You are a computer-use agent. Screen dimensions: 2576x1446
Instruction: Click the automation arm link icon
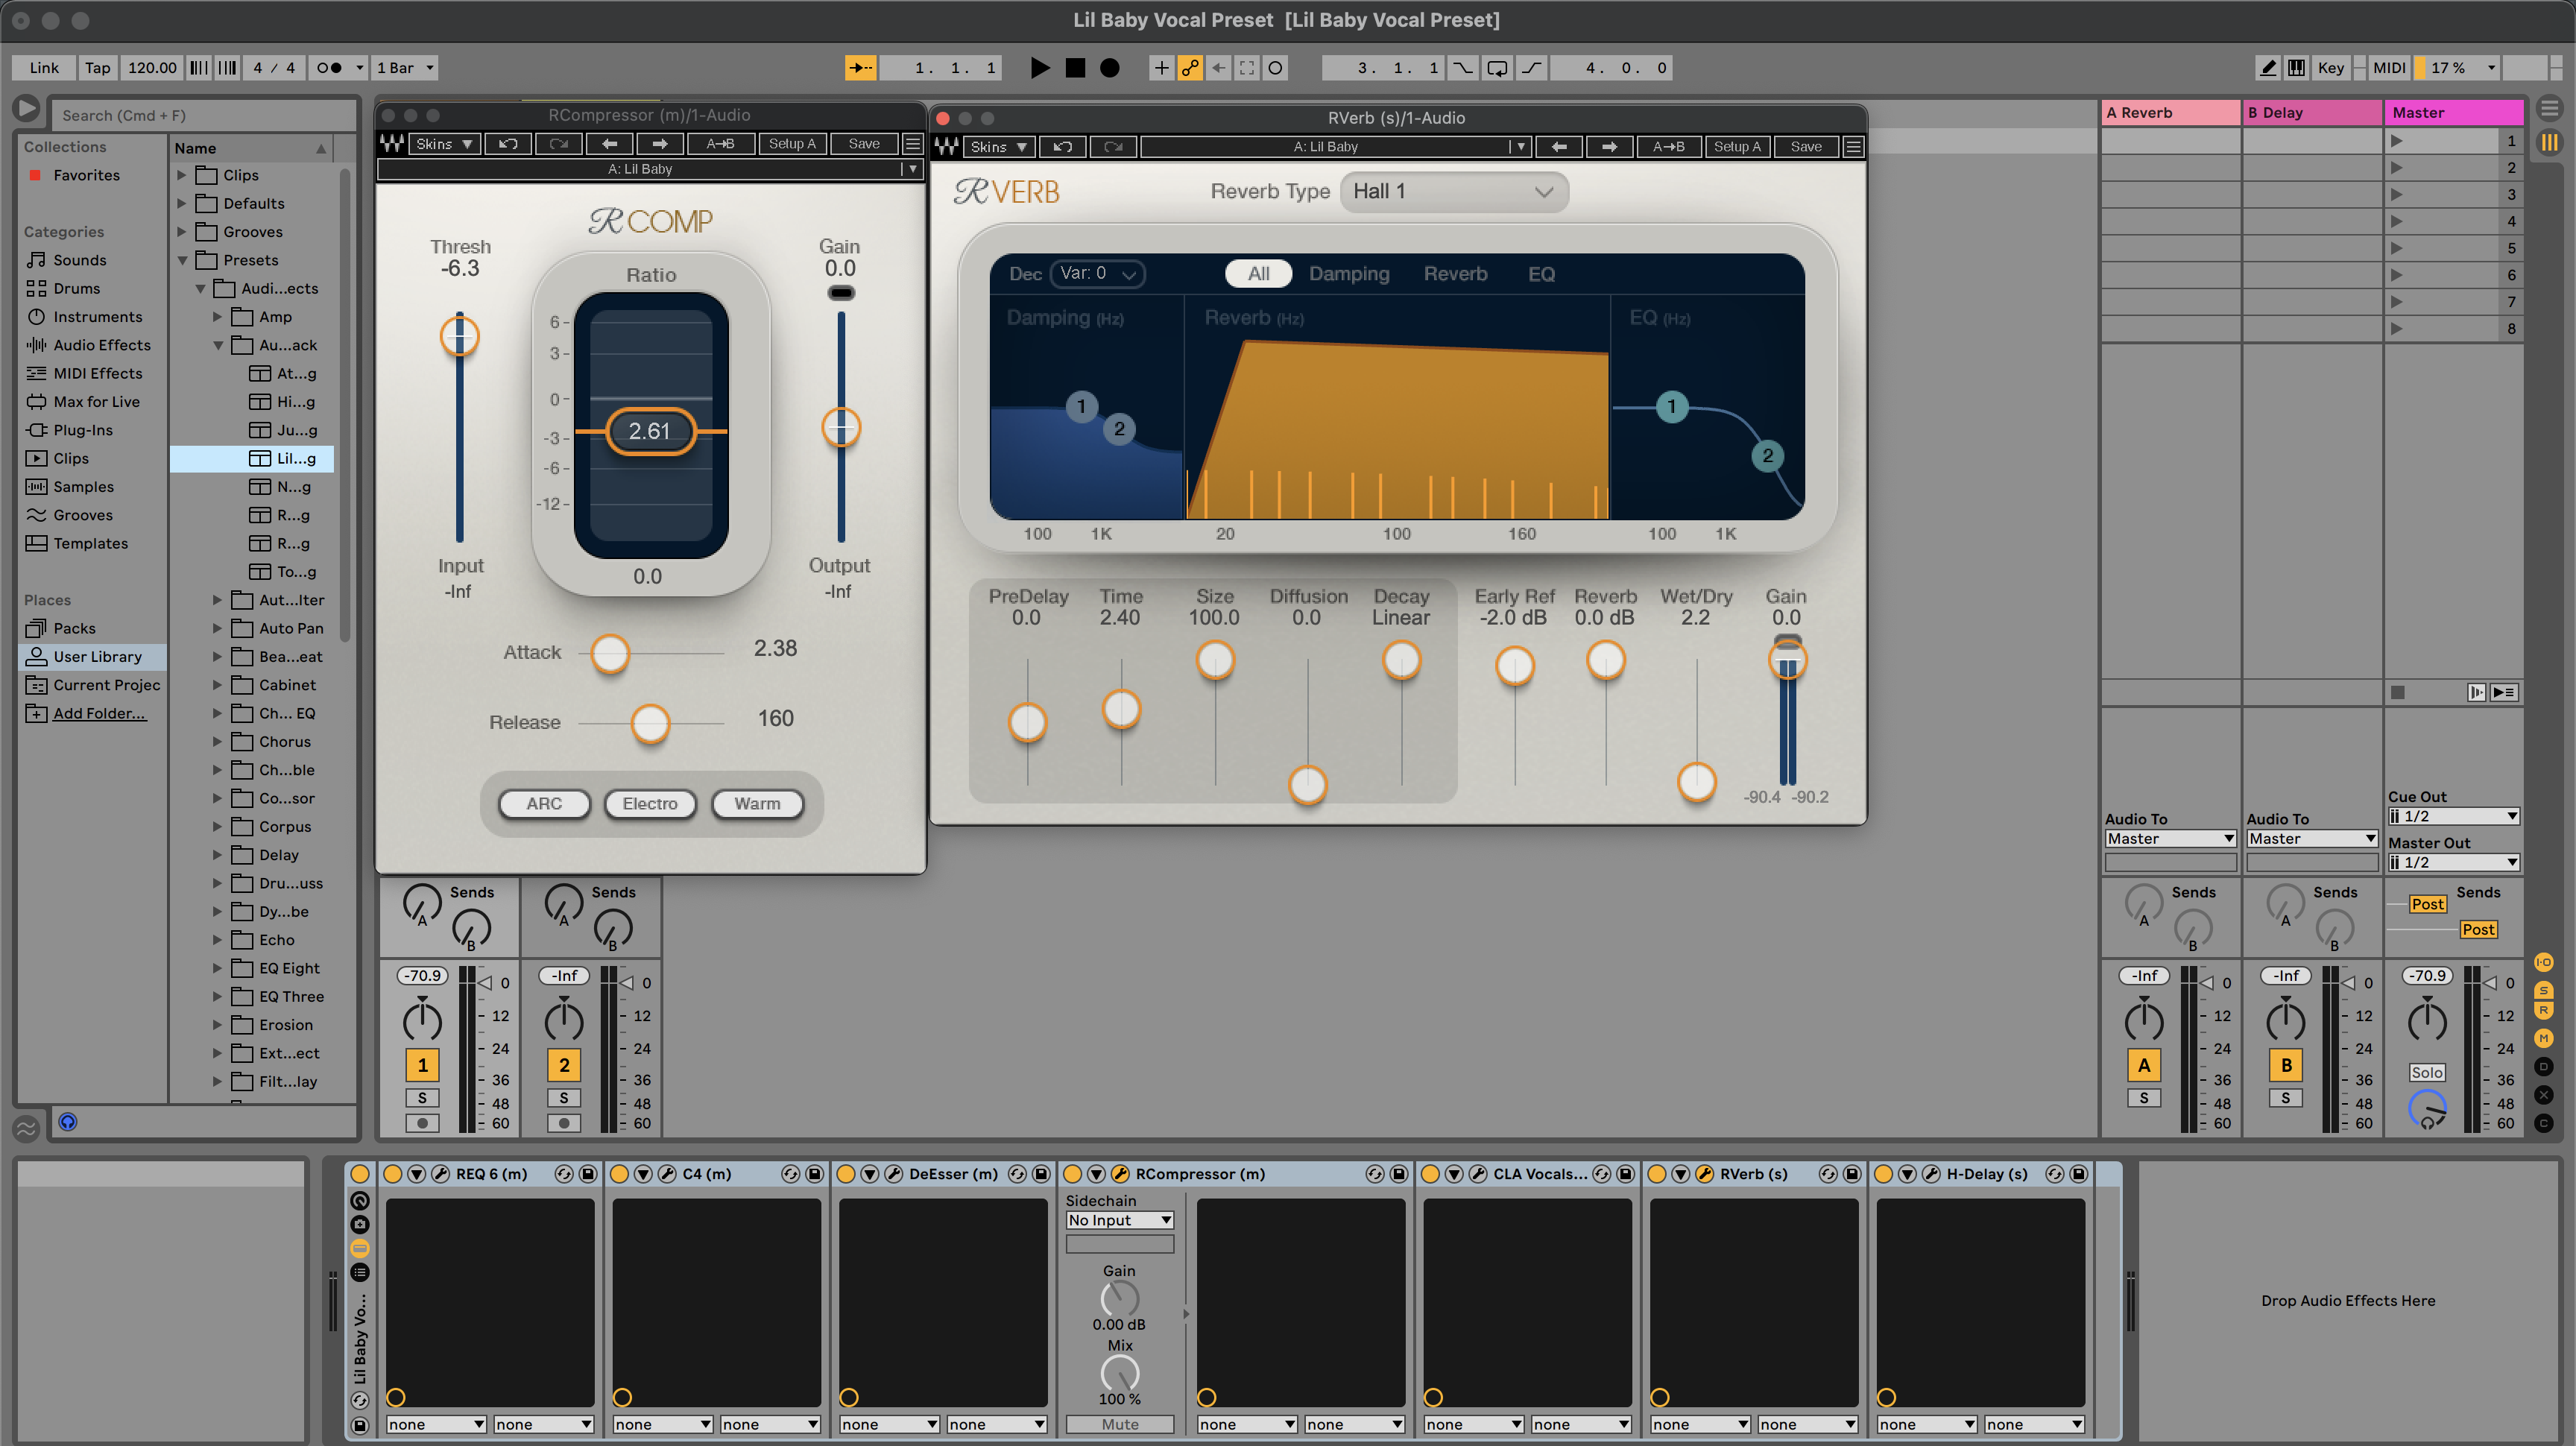(x=1189, y=68)
